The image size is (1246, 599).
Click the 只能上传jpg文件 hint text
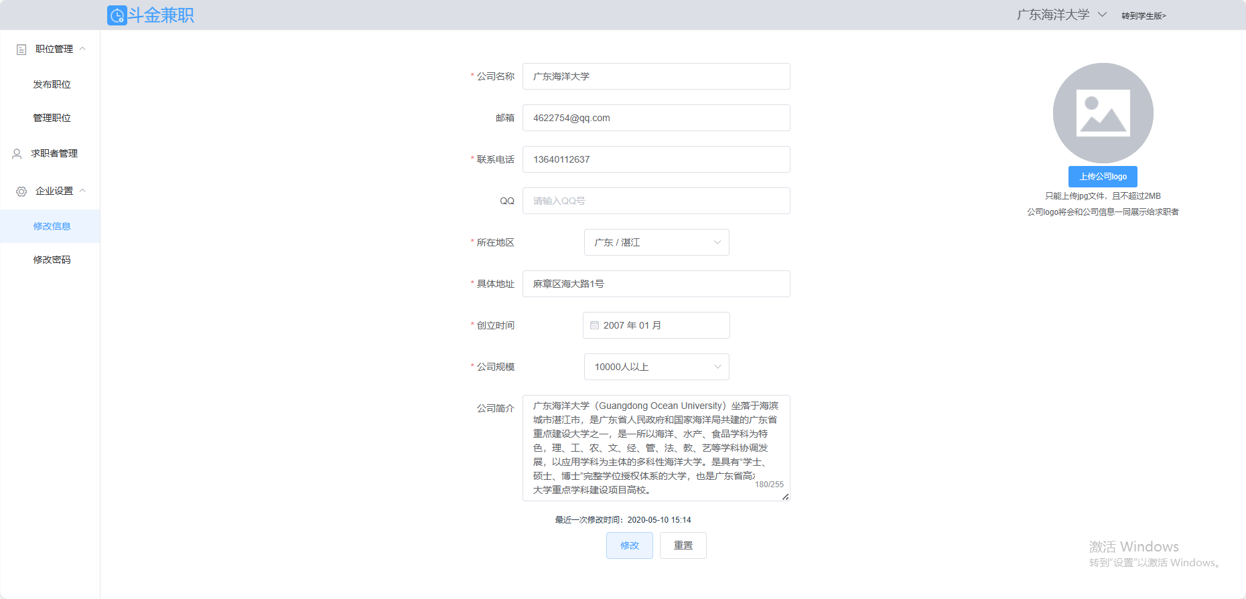point(1103,196)
